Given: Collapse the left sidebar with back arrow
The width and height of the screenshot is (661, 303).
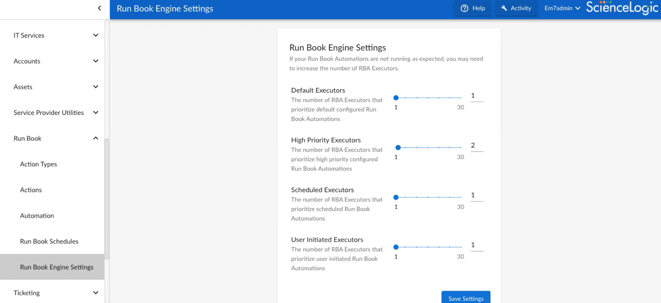Looking at the screenshot, I should [x=99, y=8].
